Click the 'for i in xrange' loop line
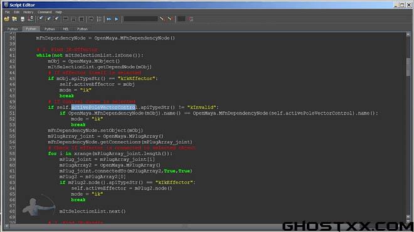 [110, 154]
